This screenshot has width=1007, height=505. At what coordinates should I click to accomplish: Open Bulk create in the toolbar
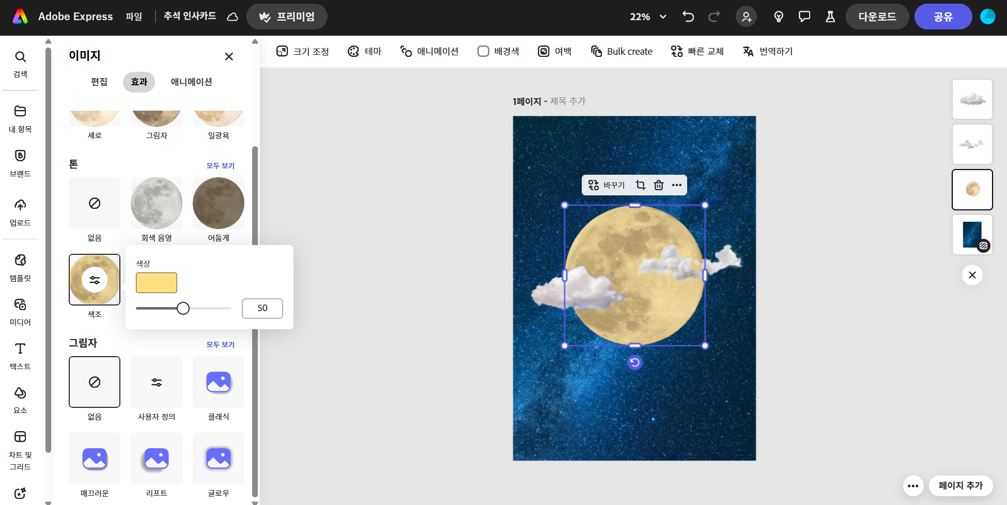[x=622, y=51]
